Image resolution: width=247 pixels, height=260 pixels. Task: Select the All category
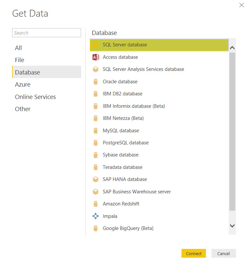point(19,48)
